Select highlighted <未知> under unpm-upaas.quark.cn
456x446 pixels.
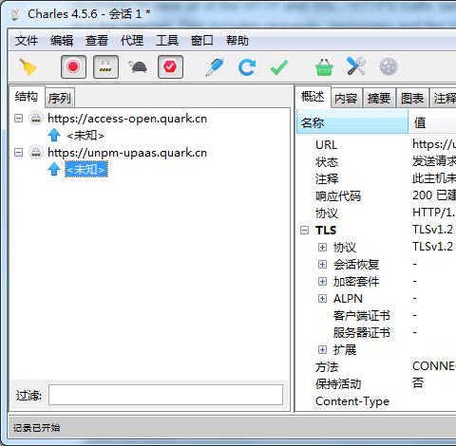click(86, 170)
